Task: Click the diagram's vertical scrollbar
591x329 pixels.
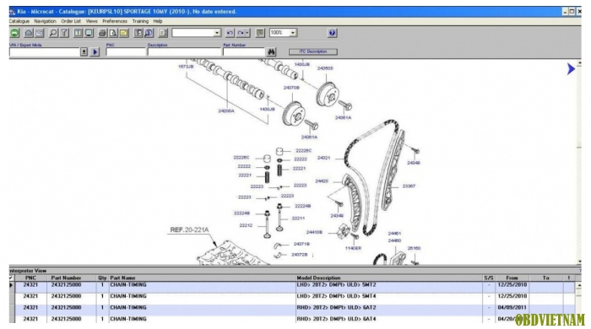Action: click(579, 162)
